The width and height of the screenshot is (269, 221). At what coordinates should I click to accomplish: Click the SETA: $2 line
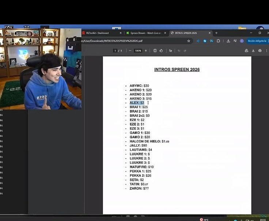coord(137,180)
